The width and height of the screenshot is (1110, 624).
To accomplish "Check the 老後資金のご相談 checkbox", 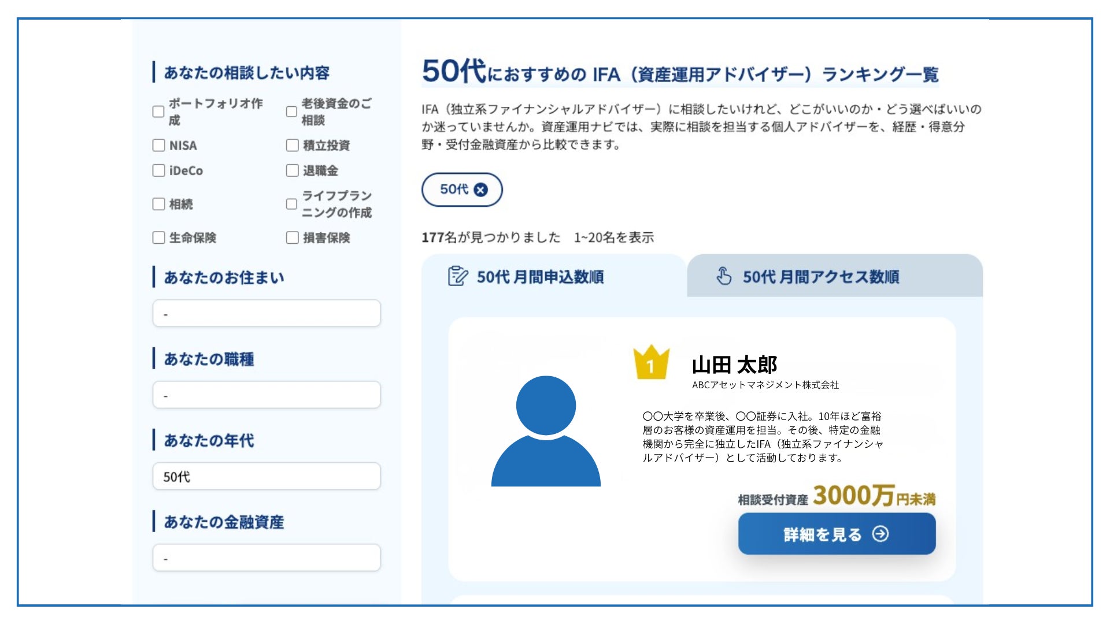I will (x=292, y=112).
